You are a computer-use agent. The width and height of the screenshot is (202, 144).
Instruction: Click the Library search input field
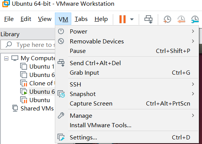(28, 45)
